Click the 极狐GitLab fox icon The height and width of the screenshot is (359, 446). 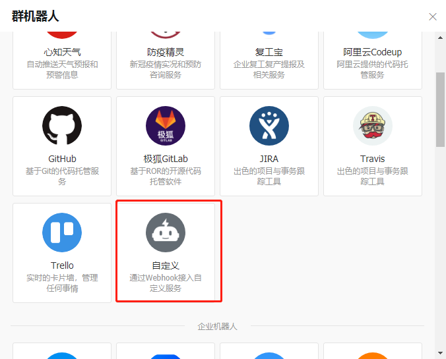[166, 126]
